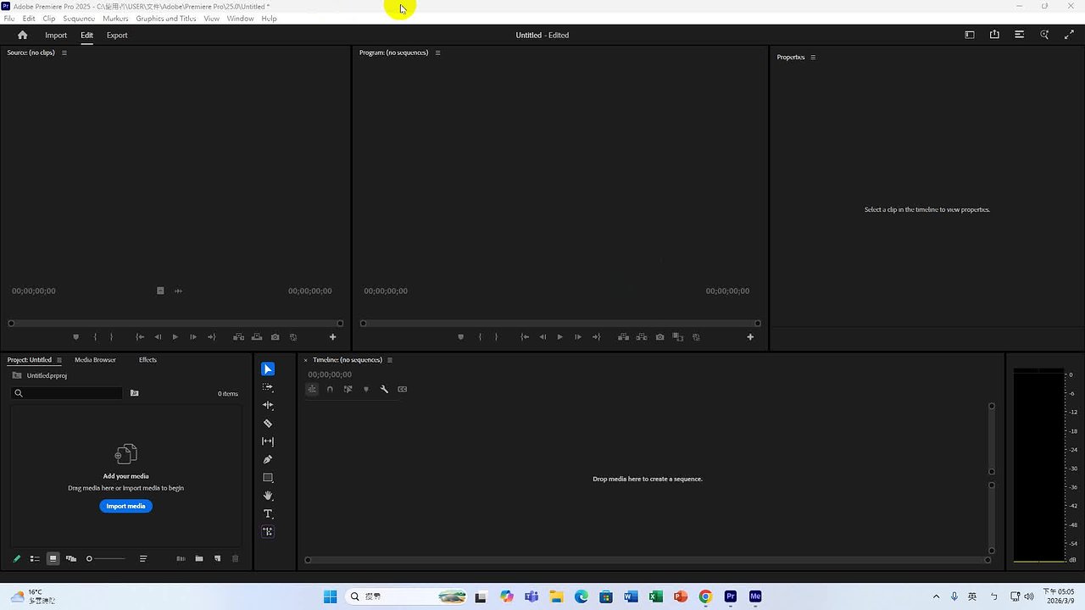The image size is (1085, 610).
Task: Click the Export Frame camera icon
Action: 660,336
